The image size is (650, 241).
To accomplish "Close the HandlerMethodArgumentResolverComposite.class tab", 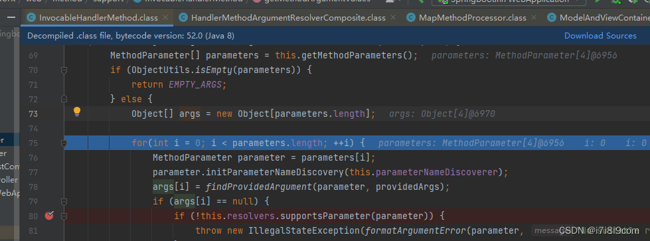I will tap(394, 17).
